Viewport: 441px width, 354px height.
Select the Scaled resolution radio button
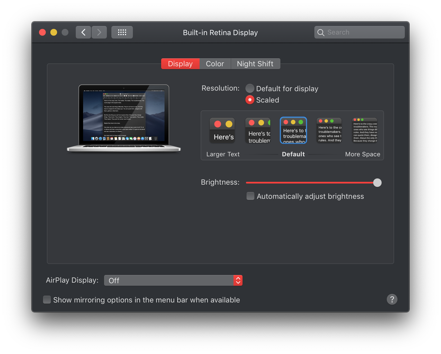click(x=250, y=100)
